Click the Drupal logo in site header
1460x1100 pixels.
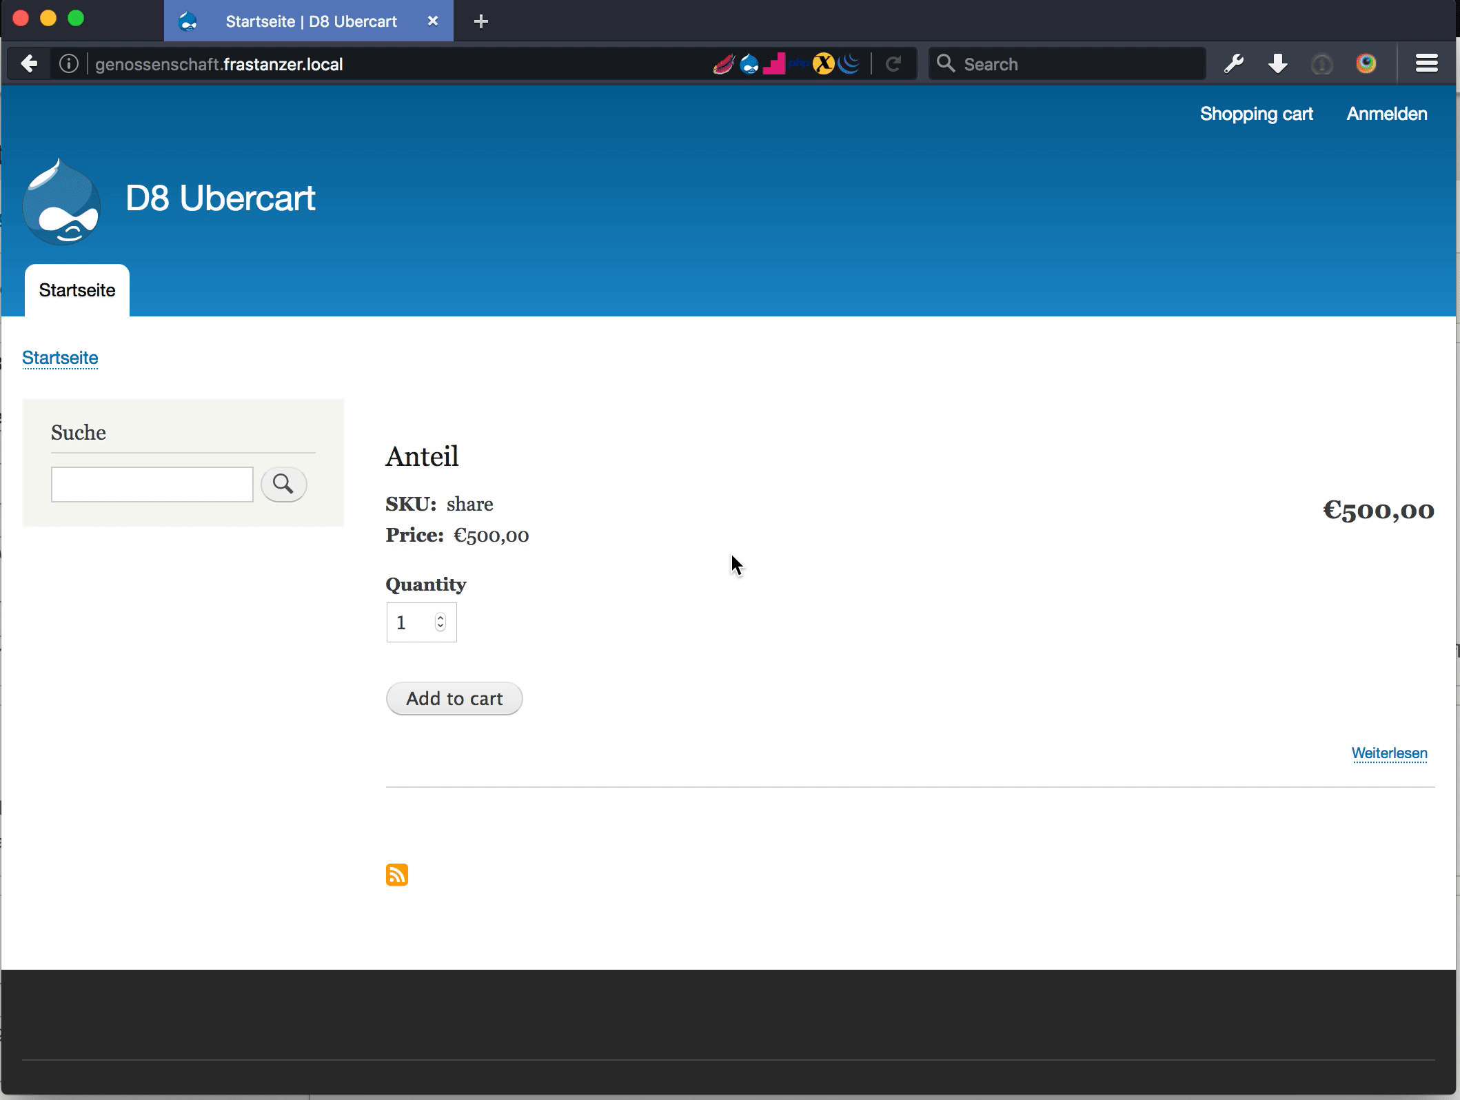point(61,201)
